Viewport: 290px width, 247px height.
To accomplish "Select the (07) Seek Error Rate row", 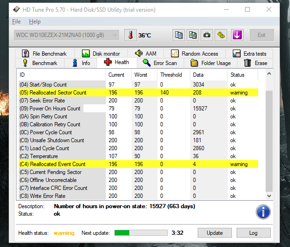I will (138, 101).
